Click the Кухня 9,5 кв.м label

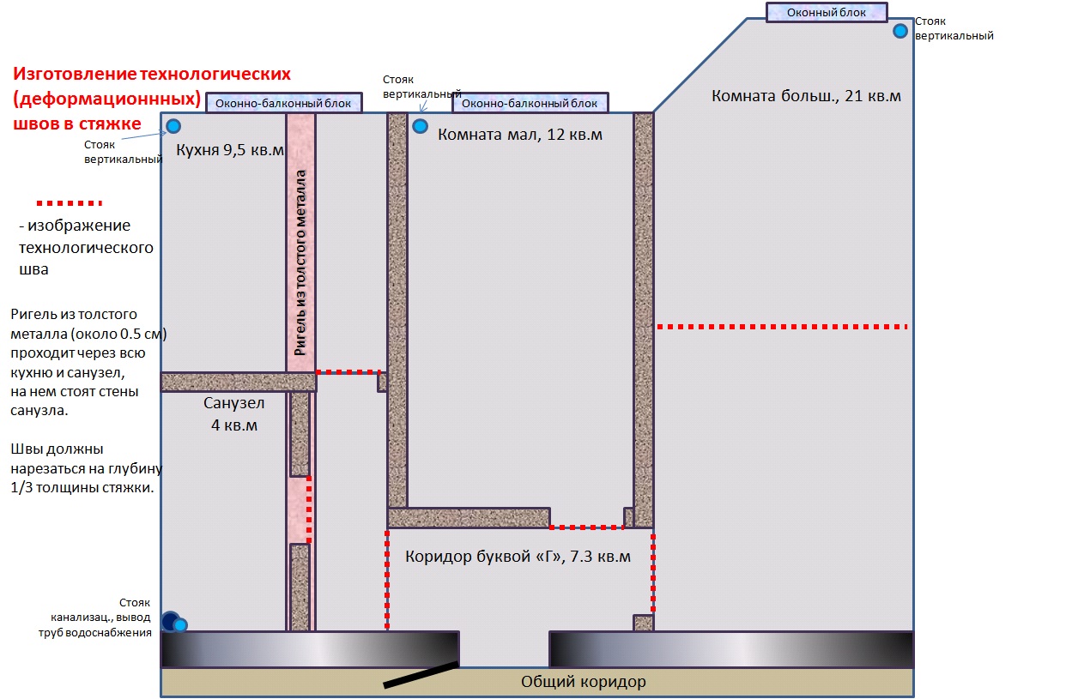click(x=229, y=150)
